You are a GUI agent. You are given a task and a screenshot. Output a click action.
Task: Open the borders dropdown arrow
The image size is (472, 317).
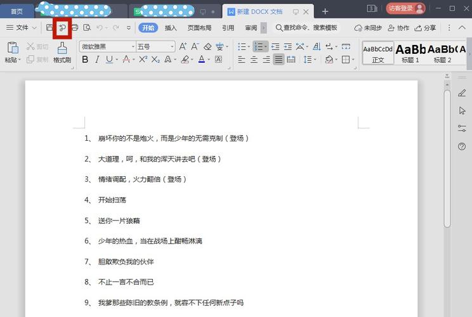353,60
